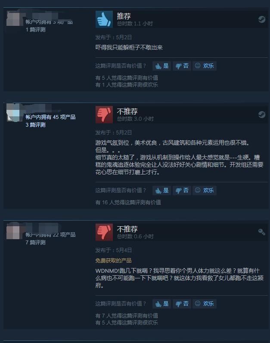Vote 是 on the 3.0-hour review
The image size is (270, 343).
pos(162,190)
